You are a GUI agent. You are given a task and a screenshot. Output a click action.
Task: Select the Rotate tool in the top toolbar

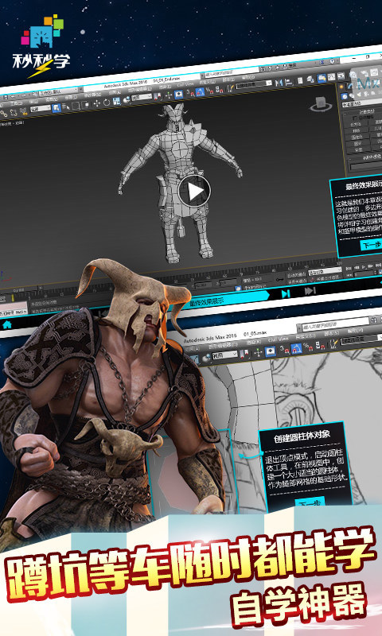pos(107,103)
